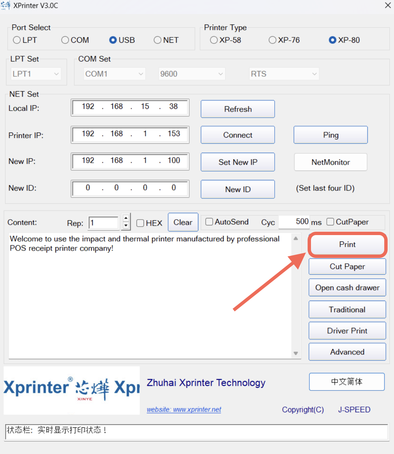The height and width of the screenshot is (454, 394).
Task: Select the NET port radio button
Action: (157, 40)
